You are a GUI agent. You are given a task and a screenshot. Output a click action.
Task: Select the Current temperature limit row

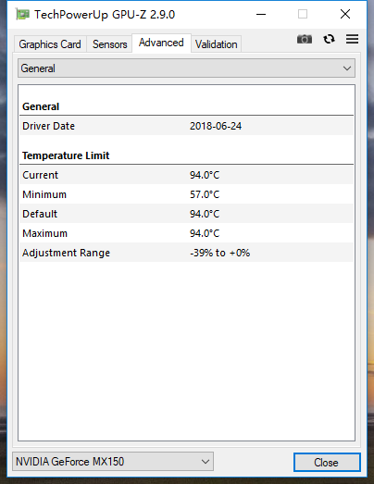(x=186, y=175)
